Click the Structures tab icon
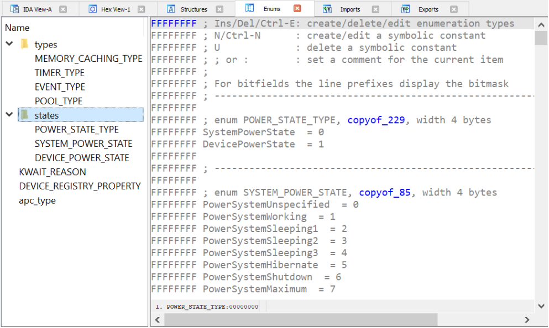This screenshot has height=328, width=549. [x=171, y=9]
